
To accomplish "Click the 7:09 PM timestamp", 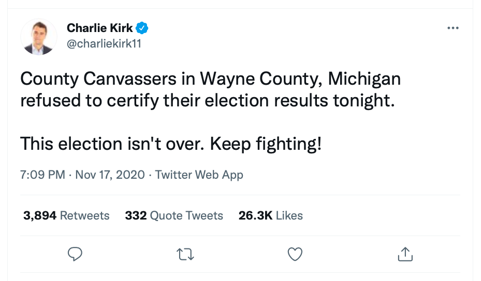I will click(x=42, y=175).
